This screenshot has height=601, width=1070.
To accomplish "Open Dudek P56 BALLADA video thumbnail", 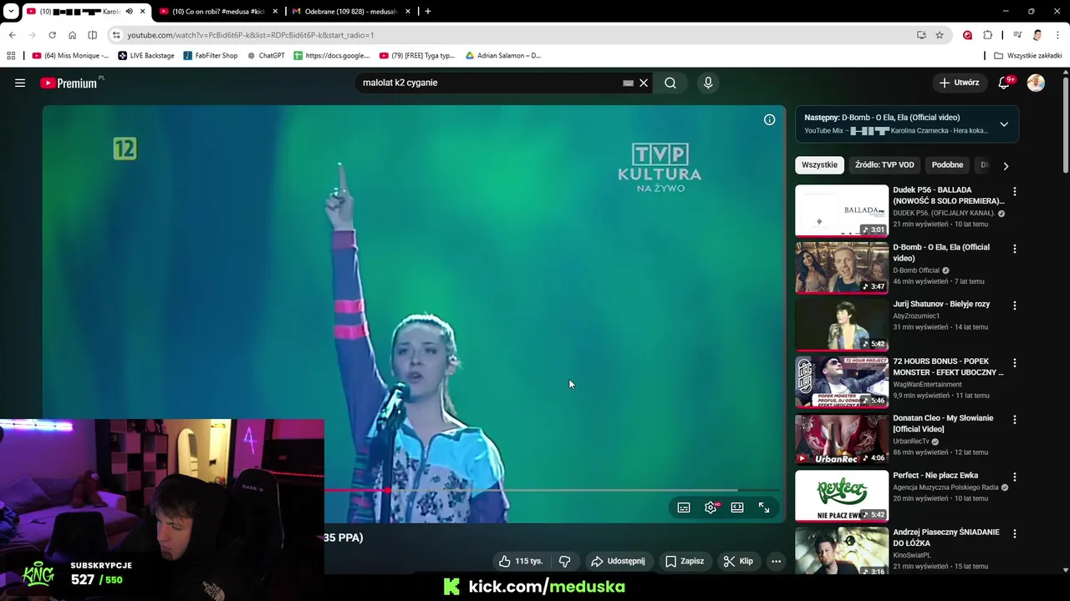I will (x=842, y=210).
